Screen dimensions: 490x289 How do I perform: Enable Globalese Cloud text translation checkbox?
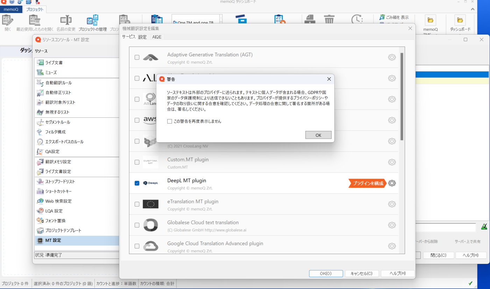(x=137, y=225)
